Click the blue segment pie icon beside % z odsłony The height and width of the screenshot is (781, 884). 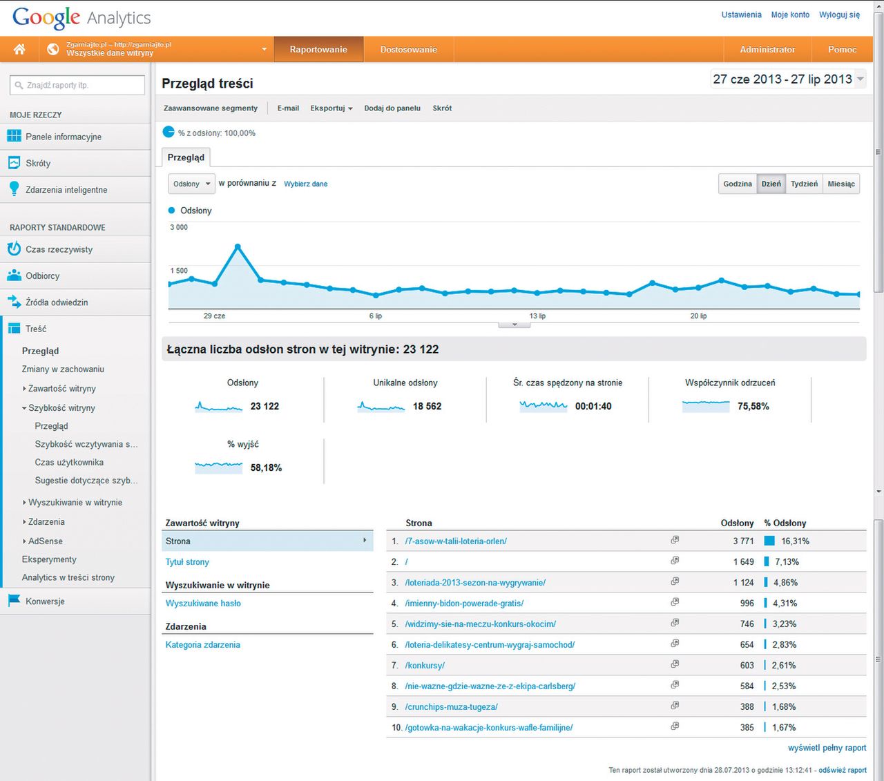pyautogui.click(x=169, y=132)
